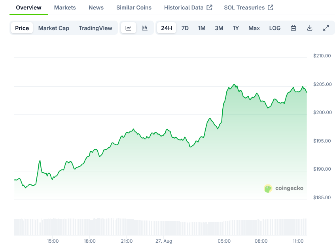Download chart data icon
Image resolution: width=335 pixels, height=249 pixels.
pos(310,28)
